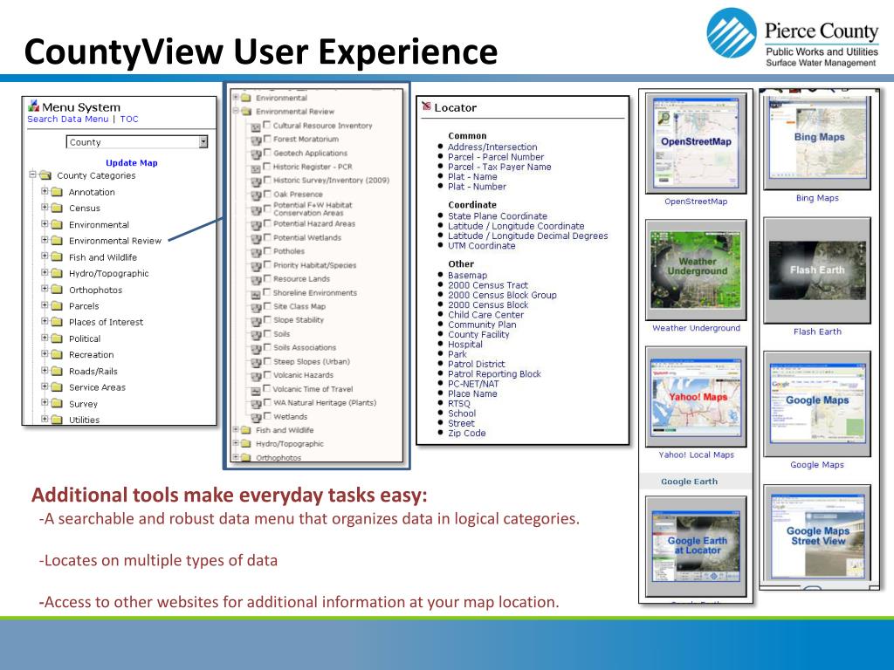The image size is (894, 670).
Task: Enable the Slope Stability checkbox
Action: (x=267, y=319)
